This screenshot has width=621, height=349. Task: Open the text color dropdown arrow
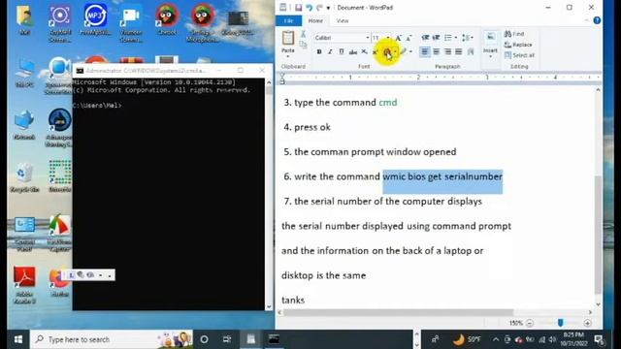(395, 51)
